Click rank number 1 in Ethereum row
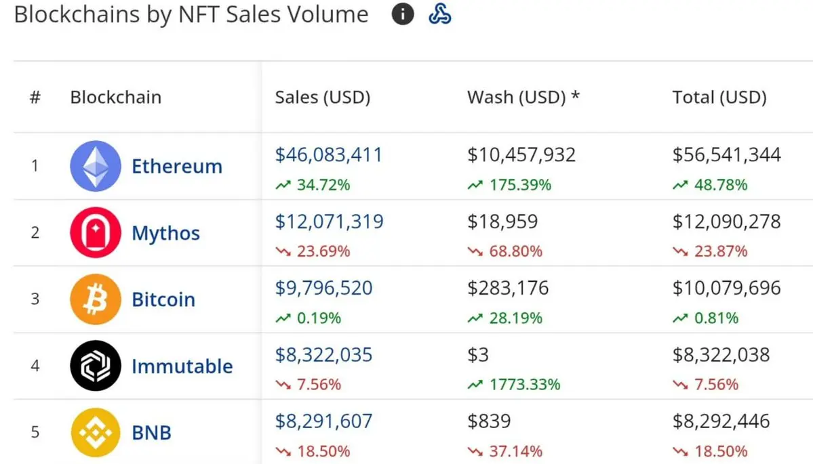Screen dimensions: 813x464 click(x=35, y=166)
